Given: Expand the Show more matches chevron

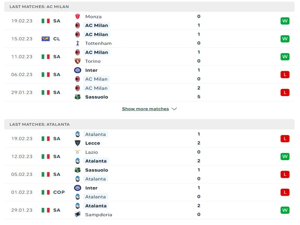Looking at the screenshot, I should [x=174, y=109].
